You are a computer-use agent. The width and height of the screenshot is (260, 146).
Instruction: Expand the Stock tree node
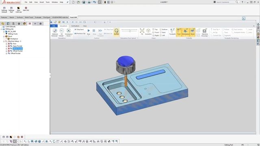click(x=4, y=36)
